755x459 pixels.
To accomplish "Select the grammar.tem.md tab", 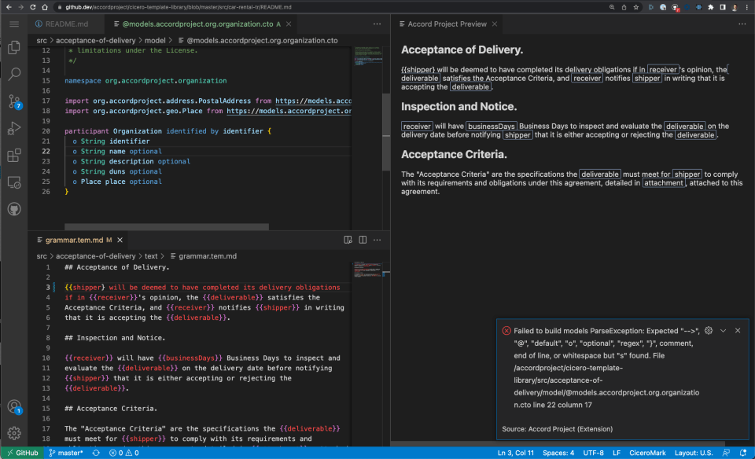I will click(74, 240).
